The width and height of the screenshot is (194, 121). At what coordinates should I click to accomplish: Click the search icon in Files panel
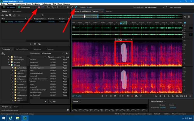point(43,16)
